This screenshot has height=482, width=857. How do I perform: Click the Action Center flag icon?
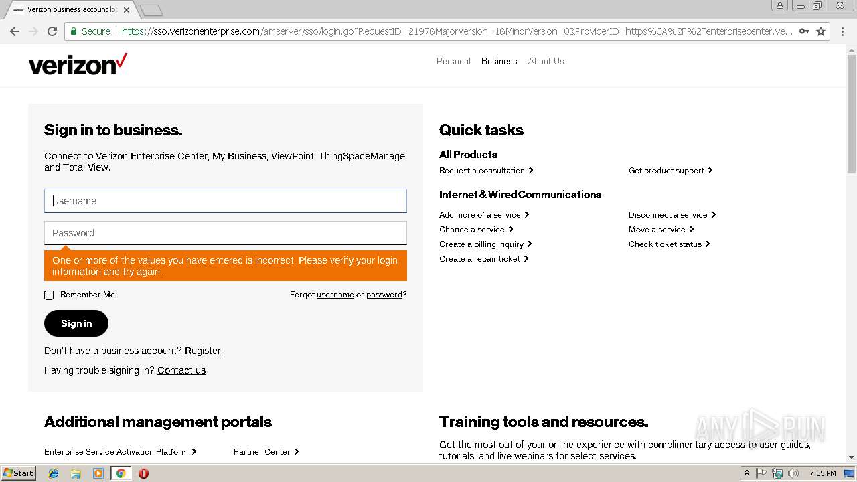coord(761,473)
